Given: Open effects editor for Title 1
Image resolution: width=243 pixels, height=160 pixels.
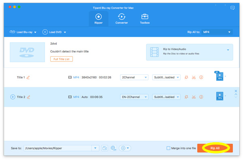Looking at the screenshot, I should 186,77.
